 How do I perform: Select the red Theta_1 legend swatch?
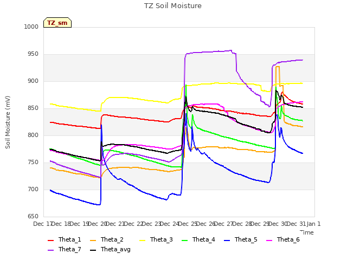tap(50, 240)
